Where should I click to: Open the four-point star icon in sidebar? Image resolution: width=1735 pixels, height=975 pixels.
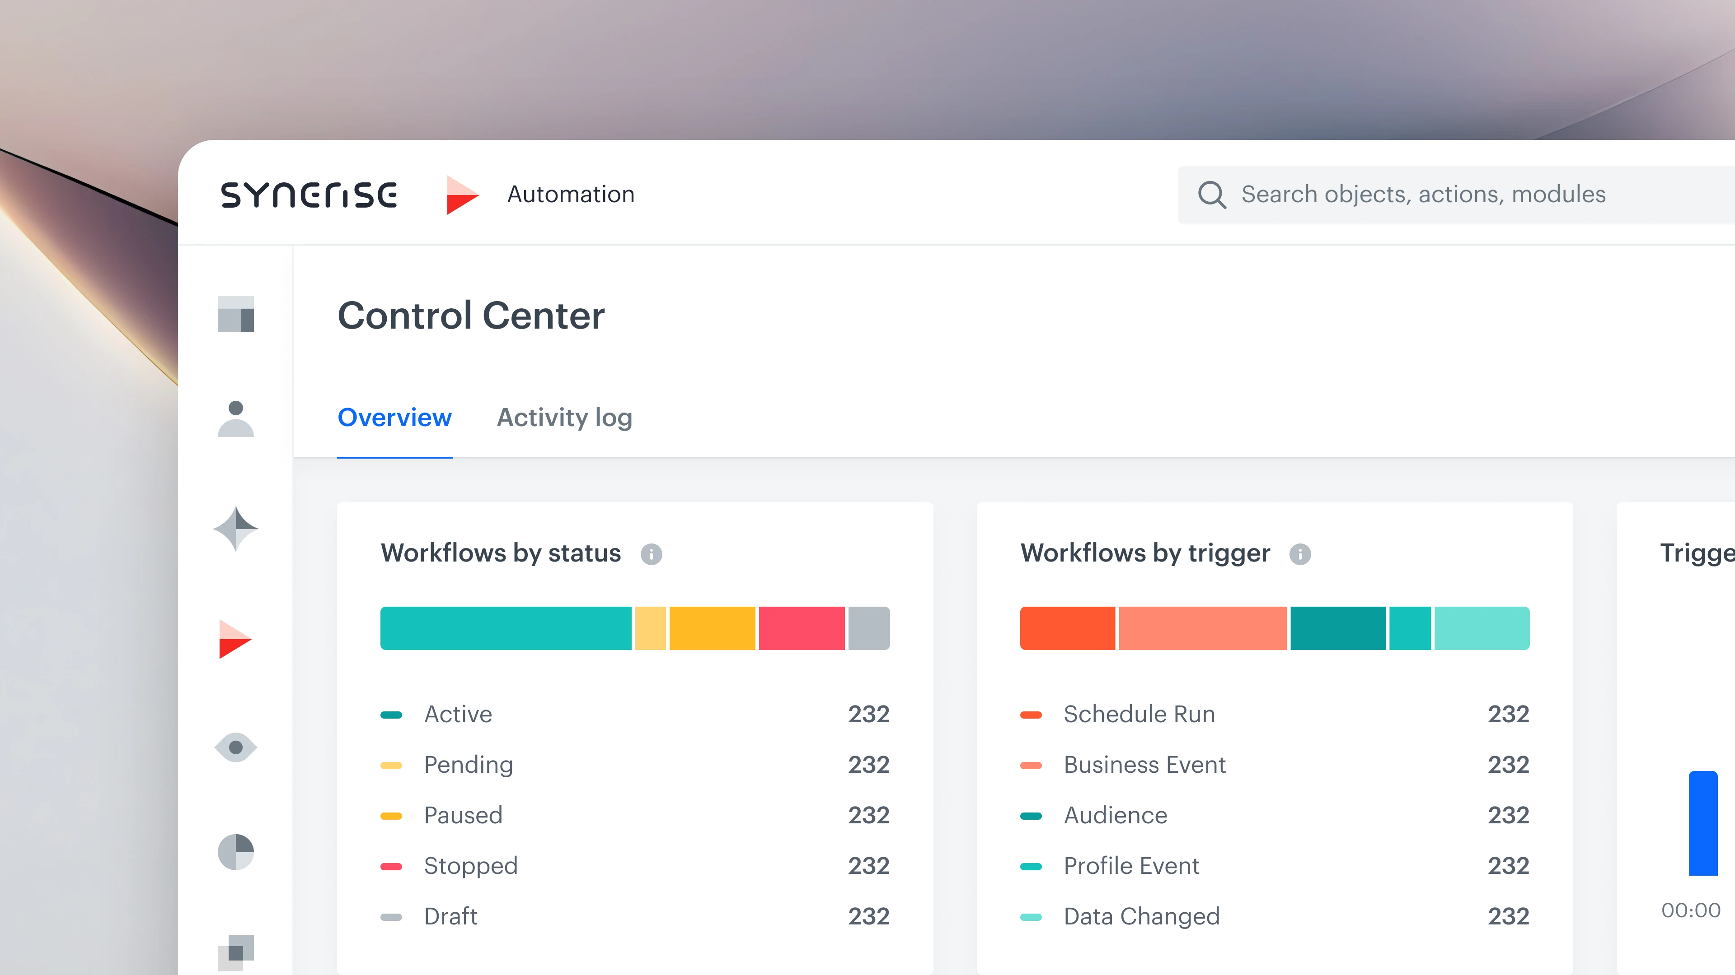[236, 529]
